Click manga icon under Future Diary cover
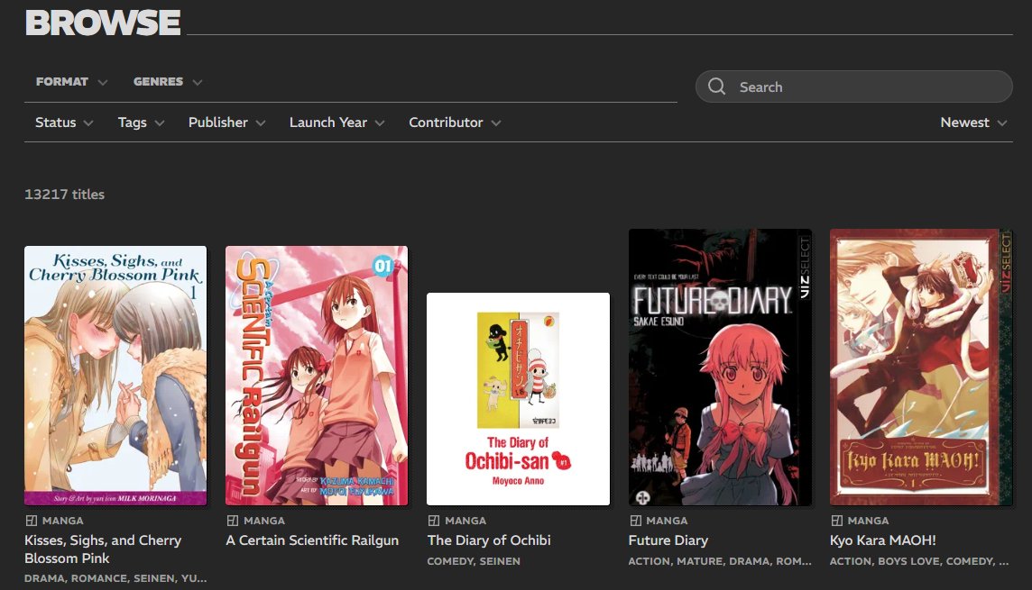The width and height of the screenshot is (1032, 590). [x=635, y=521]
